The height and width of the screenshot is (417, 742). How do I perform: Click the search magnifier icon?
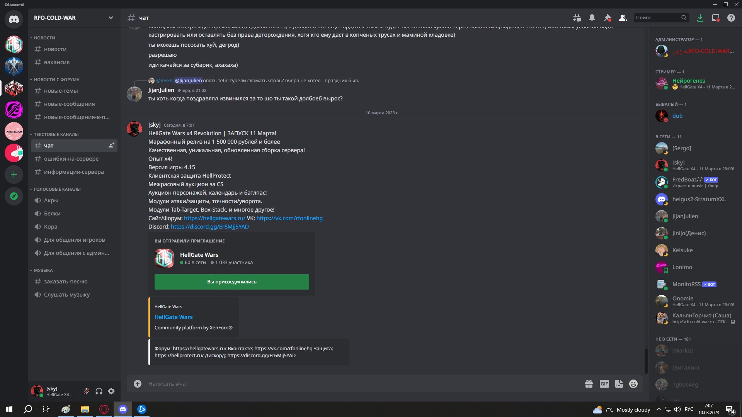684,18
